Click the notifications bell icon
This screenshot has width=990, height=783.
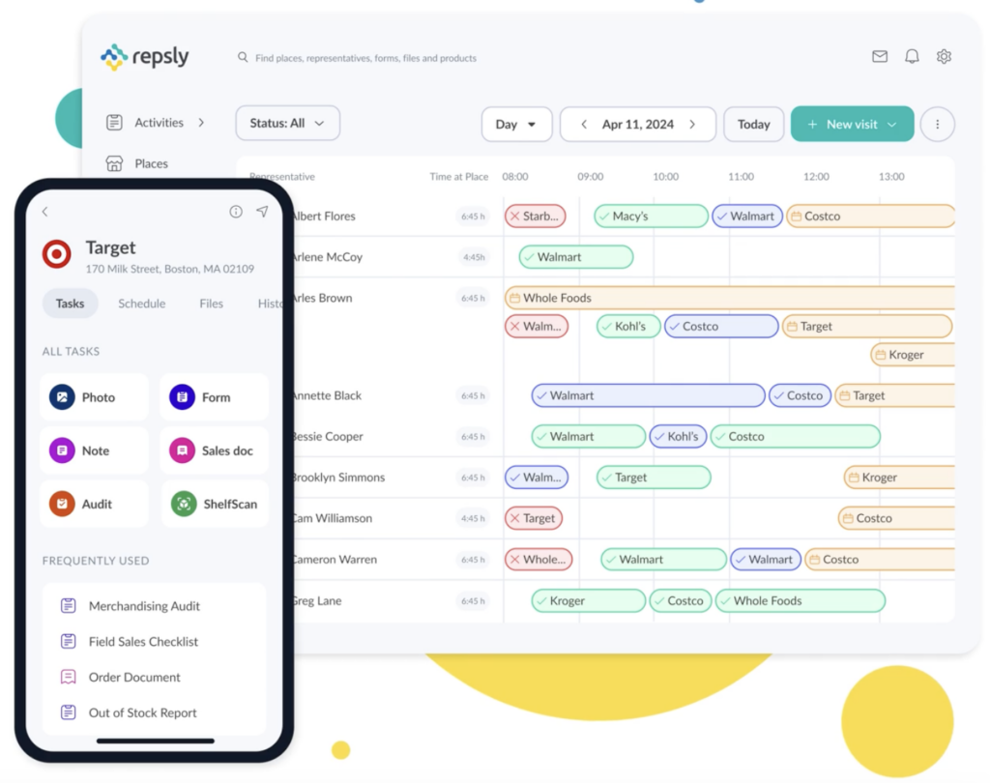912,57
